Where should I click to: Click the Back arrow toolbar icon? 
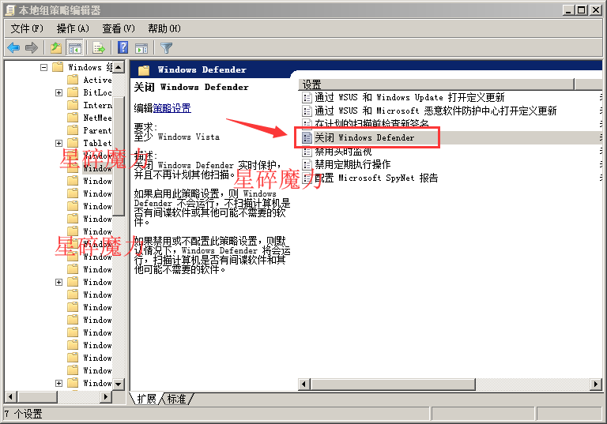point(13,48)
